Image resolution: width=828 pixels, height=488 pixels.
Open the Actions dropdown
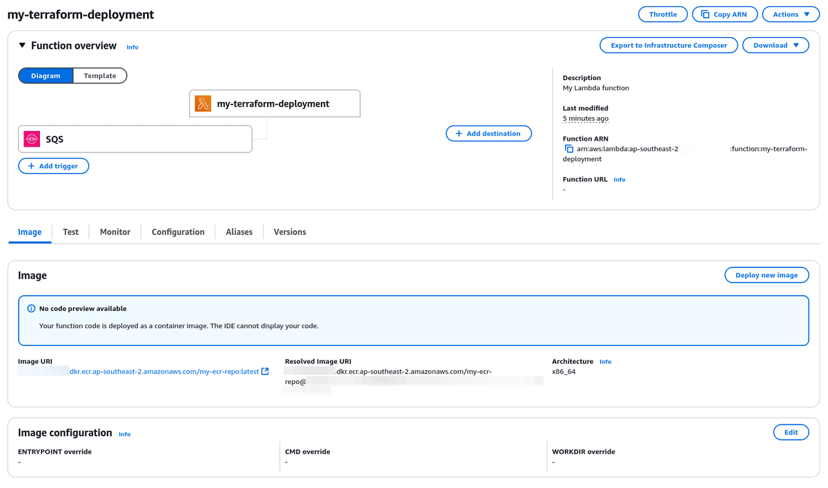point(791,14)
